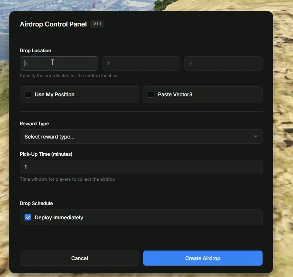Viewport: 293px width, 277px height.
Task: Open the Select reward type dropdown
Action: click(141, 137)
